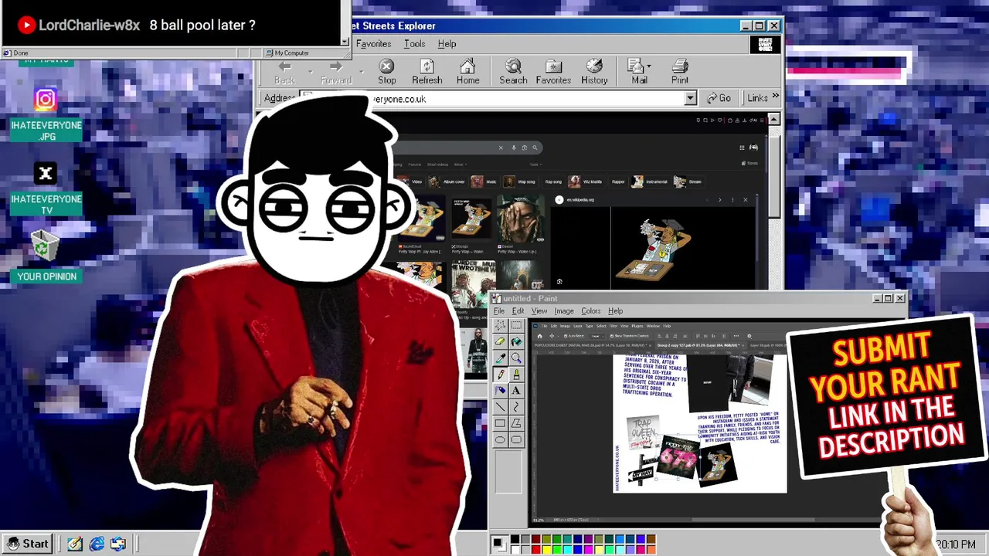Viewport: 989px width, 556px height.
Task: Select the Ellipse tool in Paint
Action: tap(500, 440)
